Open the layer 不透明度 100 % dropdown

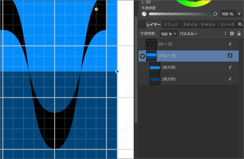tap(168, 34)
